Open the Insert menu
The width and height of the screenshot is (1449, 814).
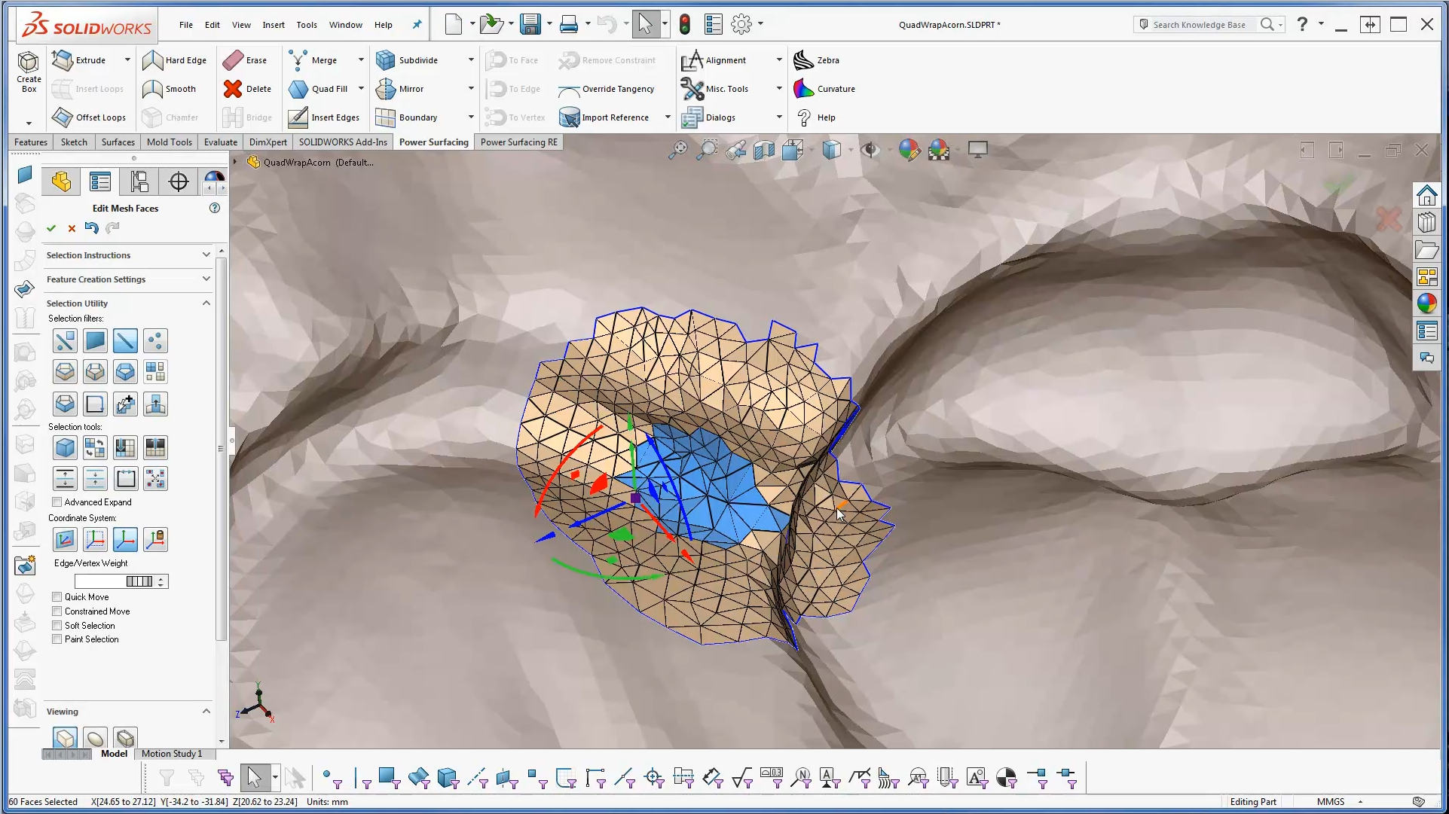(274, 25)
